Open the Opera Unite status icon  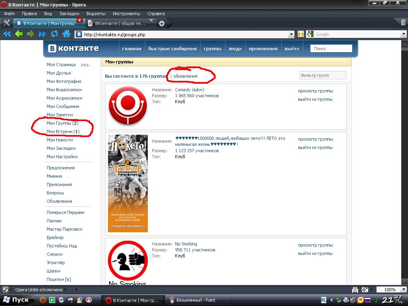pos(6,289)
